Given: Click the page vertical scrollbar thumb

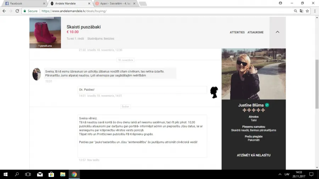Looking at the screenshot, I should coord(317,84).
